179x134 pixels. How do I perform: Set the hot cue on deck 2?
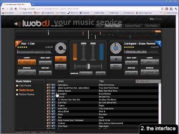pyautogui.click(x=128, y=73)
